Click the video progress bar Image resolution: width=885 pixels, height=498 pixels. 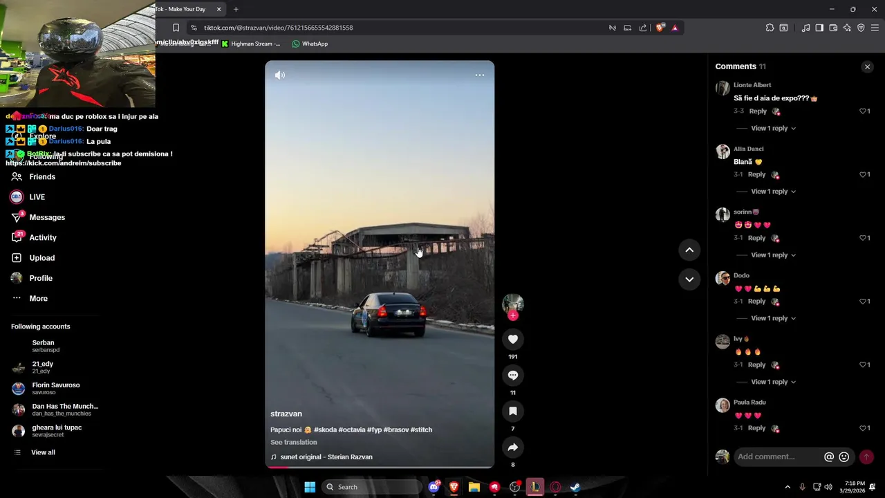pos(380,467)
